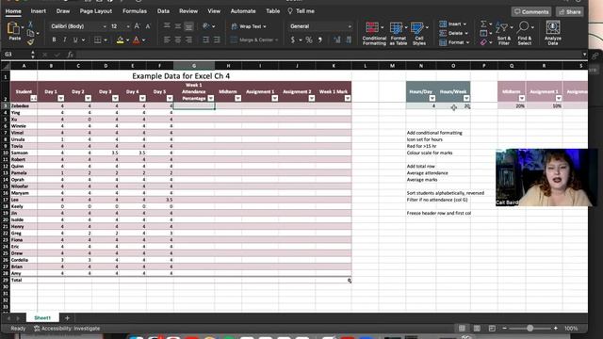Open Cell Styles gallery

click(419, 34)
